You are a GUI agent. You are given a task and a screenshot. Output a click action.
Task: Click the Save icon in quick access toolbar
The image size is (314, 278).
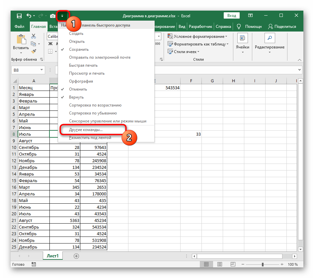(x=19, y=16)
